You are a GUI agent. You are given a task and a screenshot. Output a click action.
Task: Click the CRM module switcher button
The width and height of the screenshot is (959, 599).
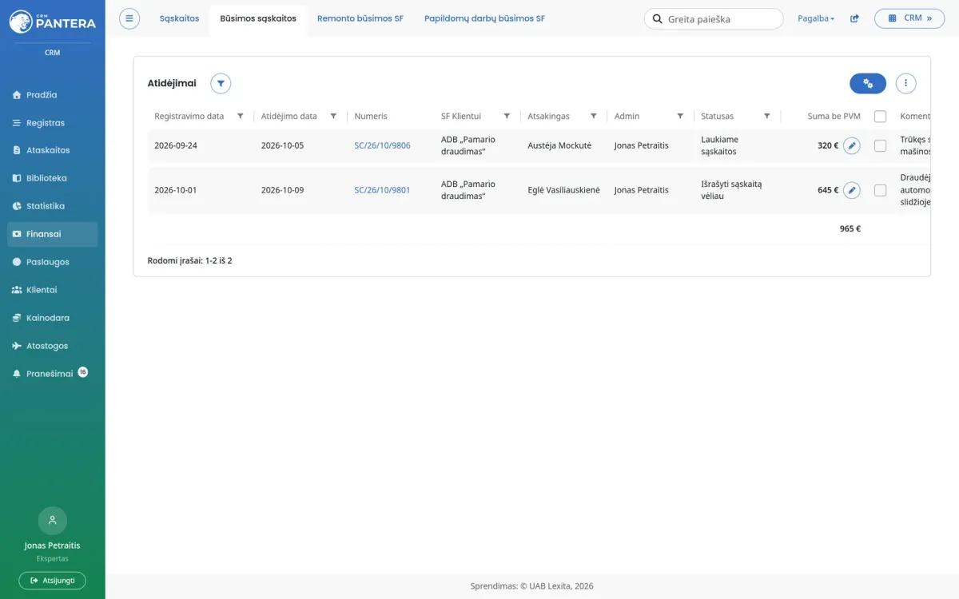point(909,18)
